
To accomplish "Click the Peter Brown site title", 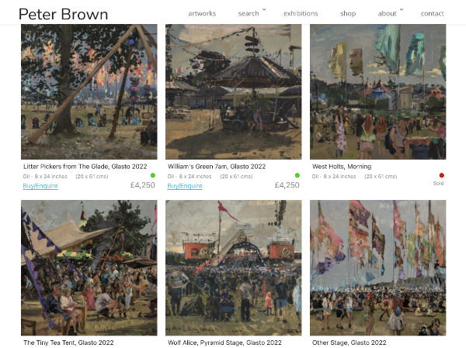I will [64, 14].
